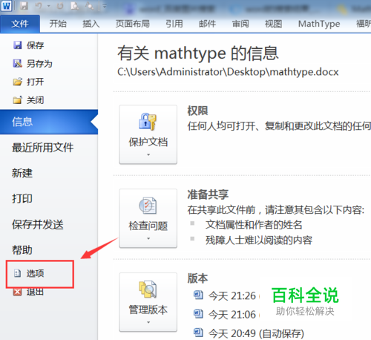This screenshot has height=340, width=371.
Task: Expand the 检查问题 dropdown arrow
Action: (148, 238)
